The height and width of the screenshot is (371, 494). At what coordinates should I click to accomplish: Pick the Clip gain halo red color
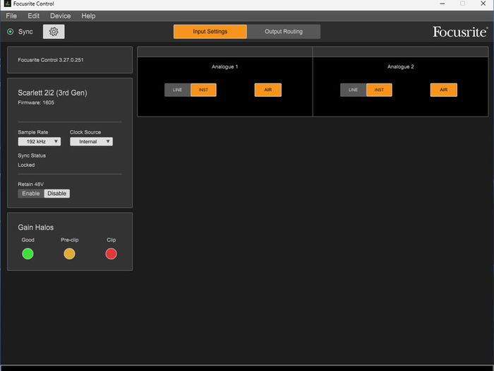coord(111,254)
